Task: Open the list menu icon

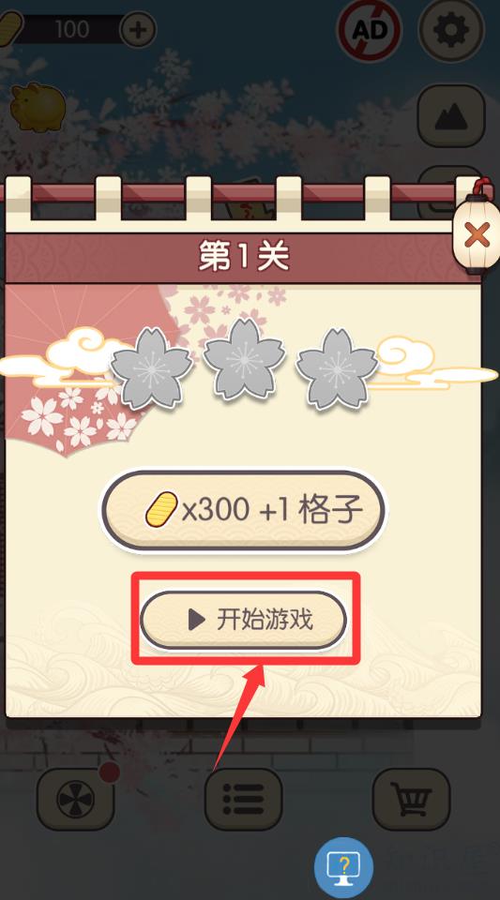Action: click(x=243, y=799)
